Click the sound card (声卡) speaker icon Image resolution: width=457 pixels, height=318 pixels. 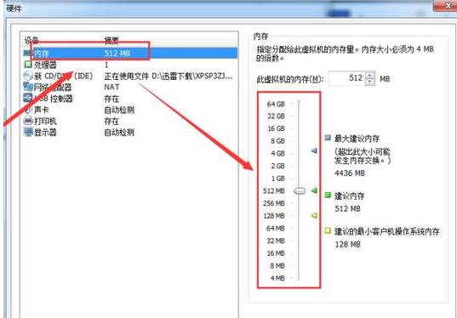pyautogui.click(x=28, y=110)
